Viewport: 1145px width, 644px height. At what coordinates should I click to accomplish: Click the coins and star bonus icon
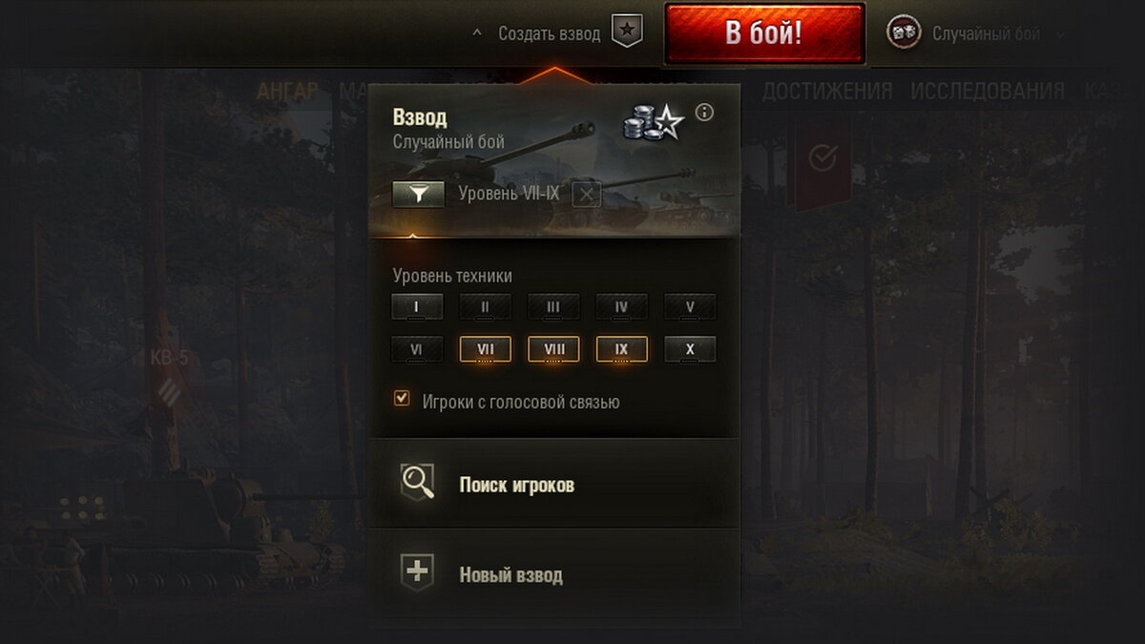(655, 123)
